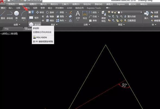This screenshot has height=109, width=160.
Task: Toggle the layer freeze sun icon
Action: pyautogui.click(x=112, y=12)
